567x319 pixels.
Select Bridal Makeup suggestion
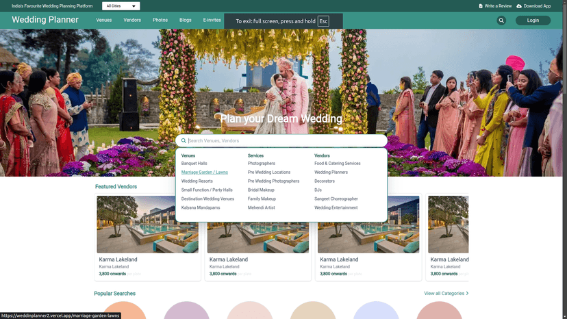pyautogui.click(x=261, y=190)
